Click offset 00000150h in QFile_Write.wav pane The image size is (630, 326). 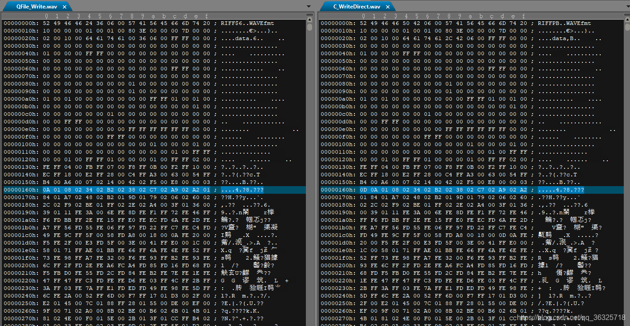(x=21, y=182)
